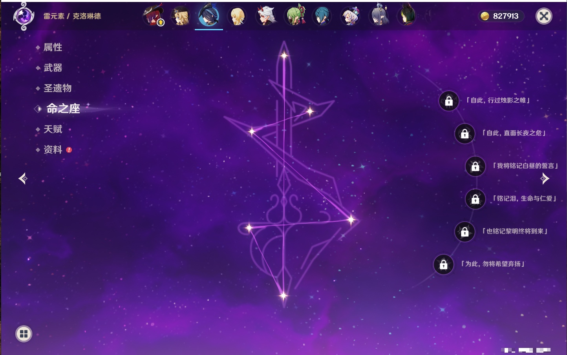Select the white-haired red-horned character avatar

(x=266, y=16)
